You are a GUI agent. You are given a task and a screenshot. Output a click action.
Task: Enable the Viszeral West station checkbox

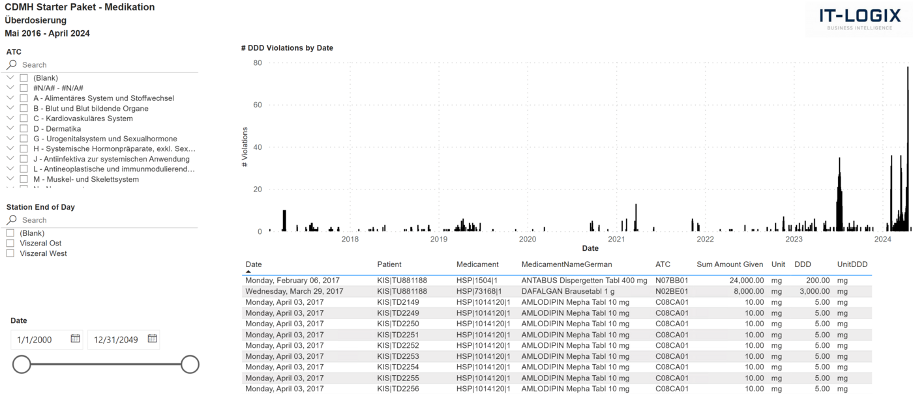pos(10,253)
